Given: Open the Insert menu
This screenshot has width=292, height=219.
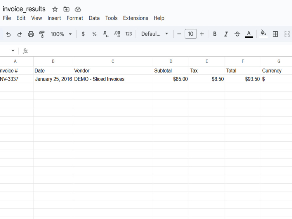Looking at the screenshot, I should coord(54,18).
